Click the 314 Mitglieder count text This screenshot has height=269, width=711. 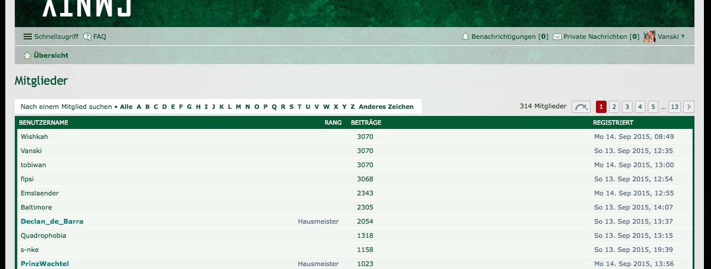point(543,107)
